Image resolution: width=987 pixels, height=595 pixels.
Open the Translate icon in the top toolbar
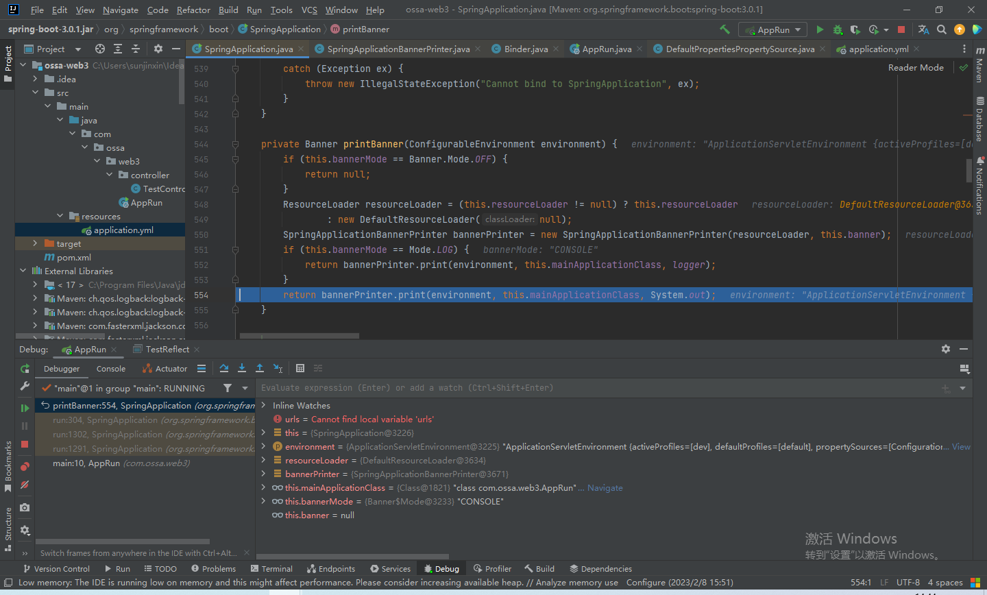coord(923,29)
